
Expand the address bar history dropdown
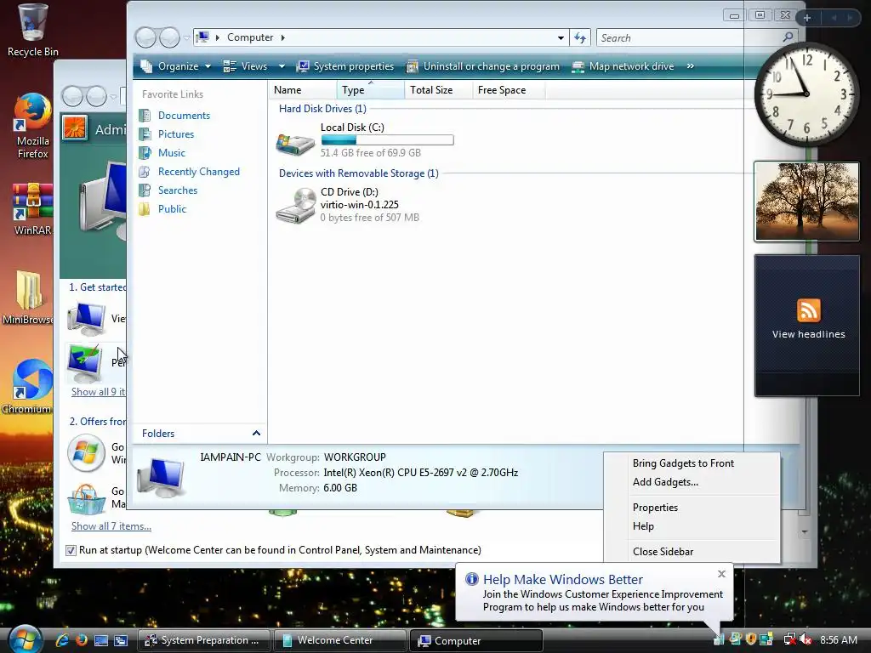click(561, 37)
